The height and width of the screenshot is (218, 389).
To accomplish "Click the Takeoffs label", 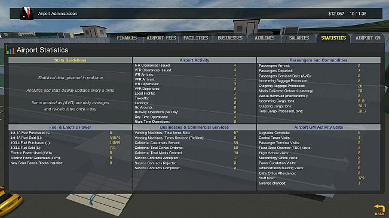I will pos(142,98).
